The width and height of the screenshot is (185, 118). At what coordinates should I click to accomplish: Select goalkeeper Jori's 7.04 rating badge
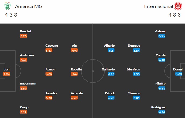pos(7,74)
